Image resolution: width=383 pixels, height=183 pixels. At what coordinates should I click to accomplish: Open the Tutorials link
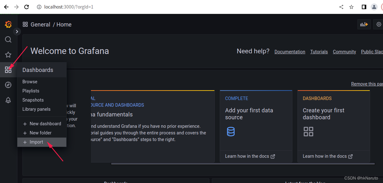point(319,52)
